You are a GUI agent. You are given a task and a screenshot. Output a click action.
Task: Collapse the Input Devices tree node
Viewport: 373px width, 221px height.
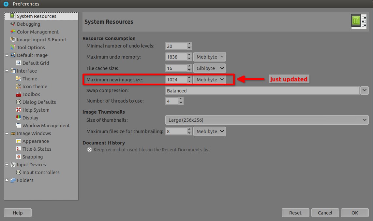[7, 164]
